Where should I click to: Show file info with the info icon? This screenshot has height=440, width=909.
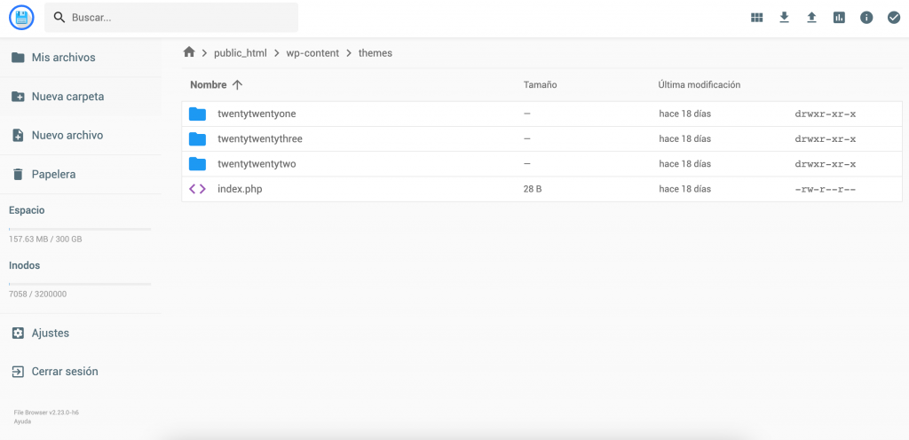click(866, 18)
